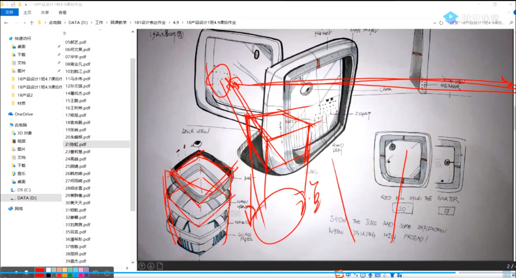Open the 文件 menu

[9, 13]
